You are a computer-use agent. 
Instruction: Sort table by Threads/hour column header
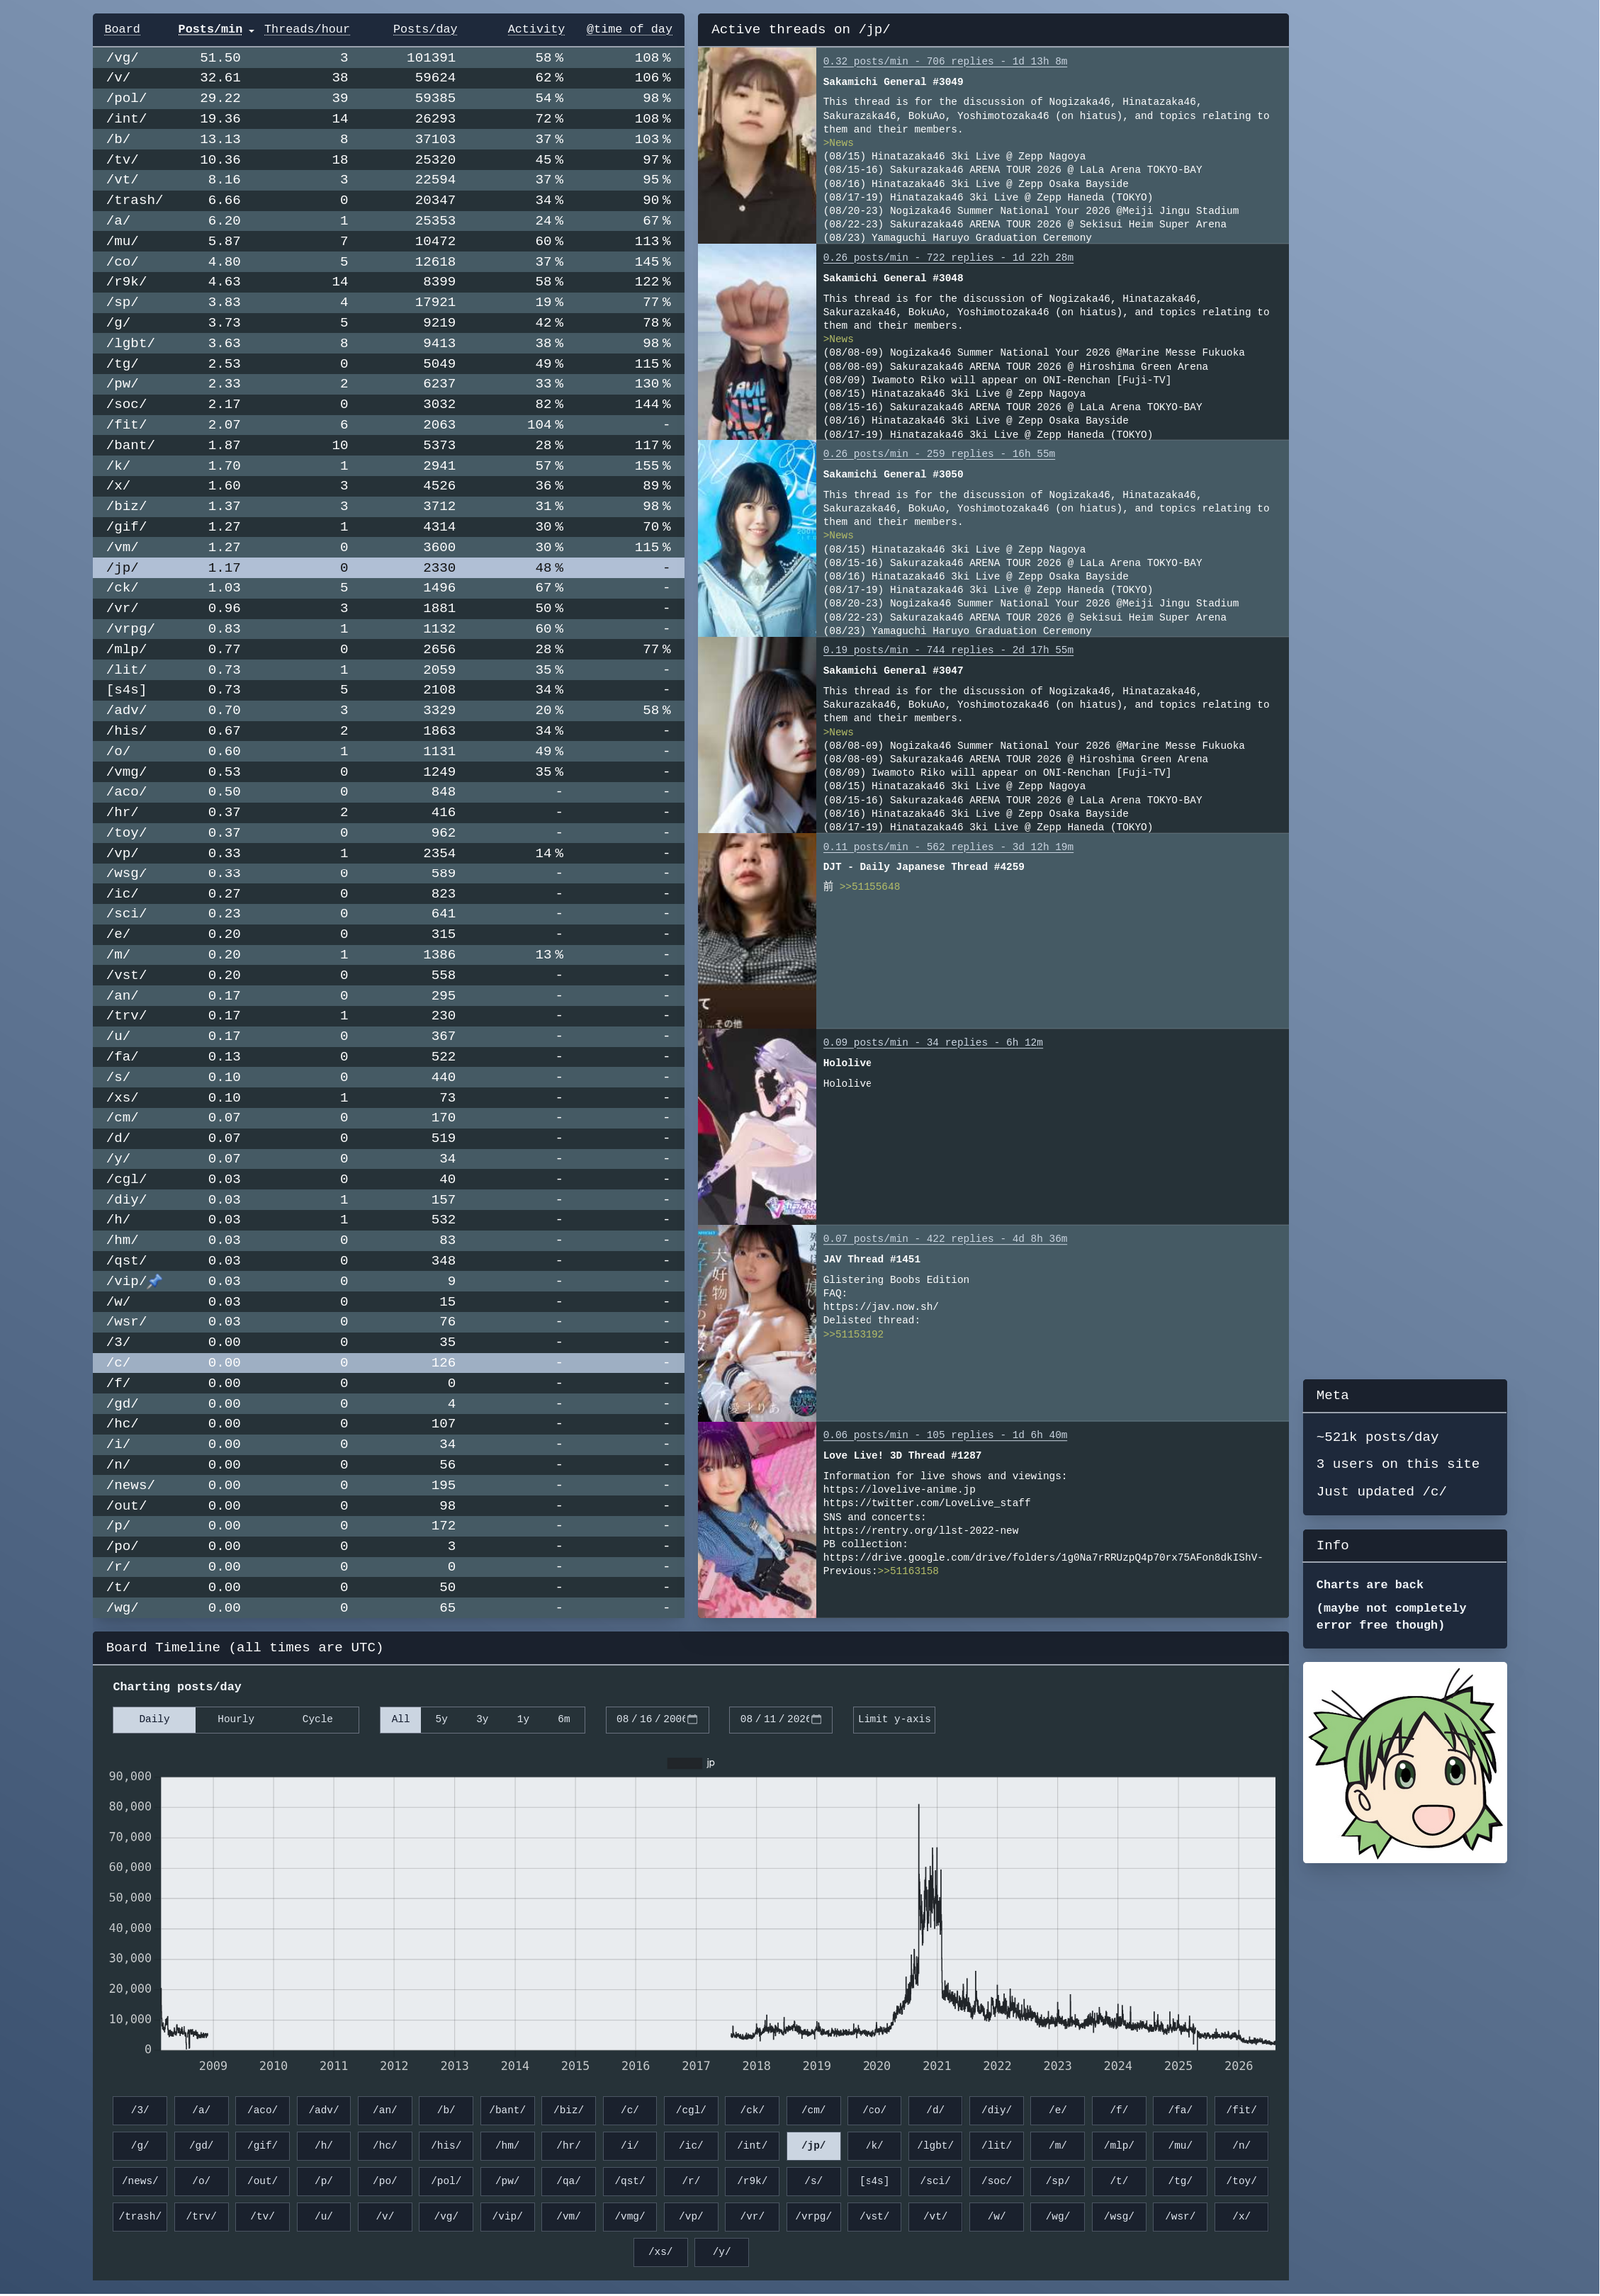pos(307,30)
